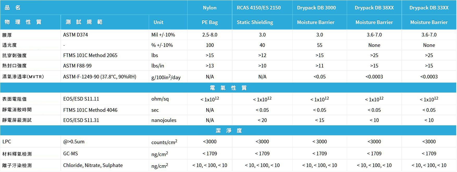This screenshot has height=172, width=457.
Task: Select the ASTM D374 test method cell
Action: point(76,35)
